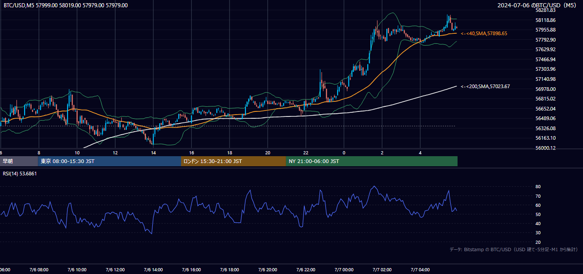The width and height of the screenshot is (583, 274).
Task: Click hour tick 14 under price chart
Action: 153,153
